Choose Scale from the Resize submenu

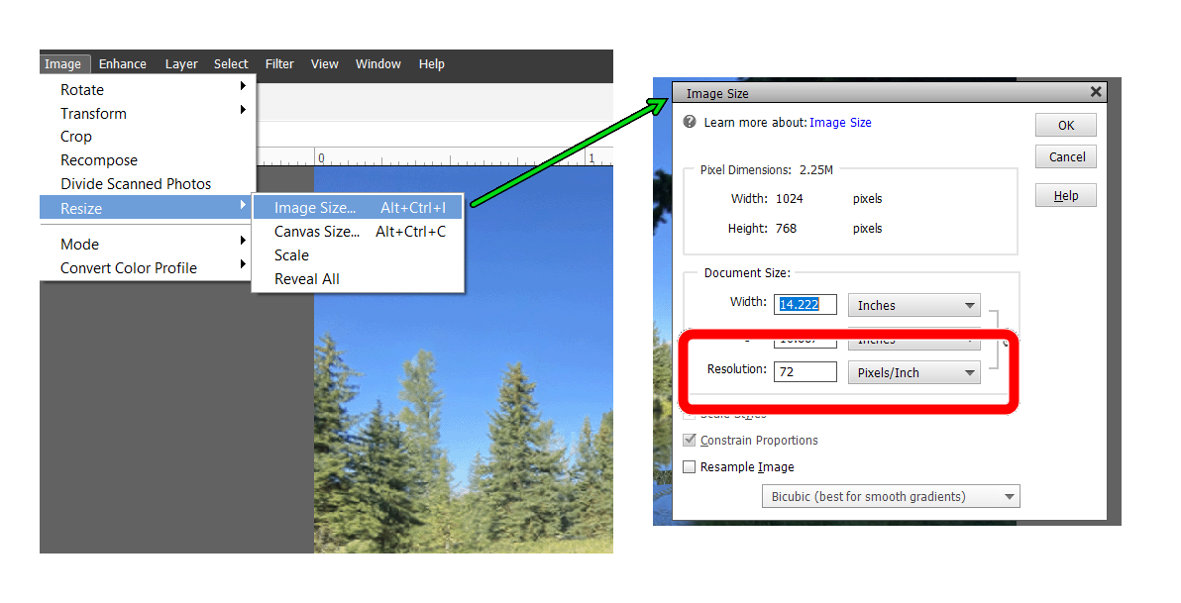(291, 254)
